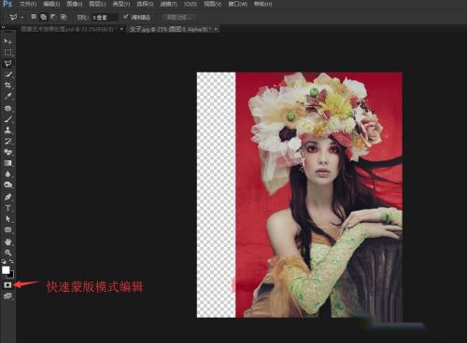467x343 pixels.
Task: Select the Path Selection tool
Action: [7, 219]
